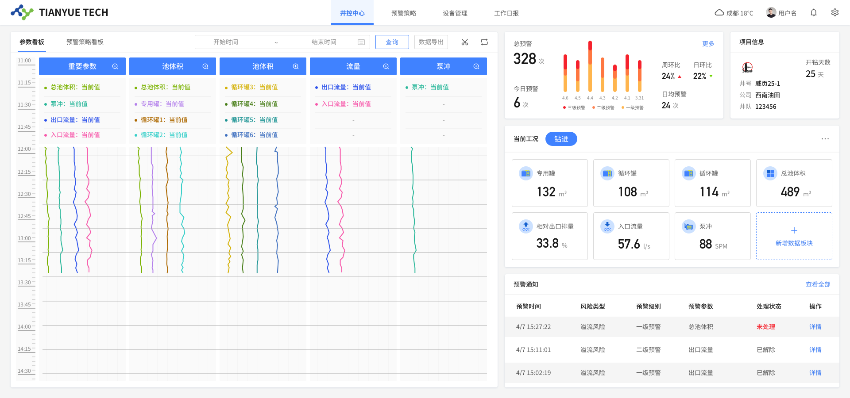
Task: Click the 13:30 timeline marker
Action: pos(24,283)
